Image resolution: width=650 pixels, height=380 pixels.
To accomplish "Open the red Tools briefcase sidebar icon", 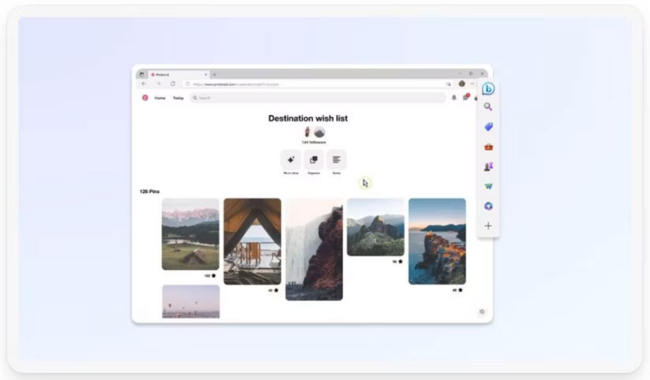I will (488, 147).
